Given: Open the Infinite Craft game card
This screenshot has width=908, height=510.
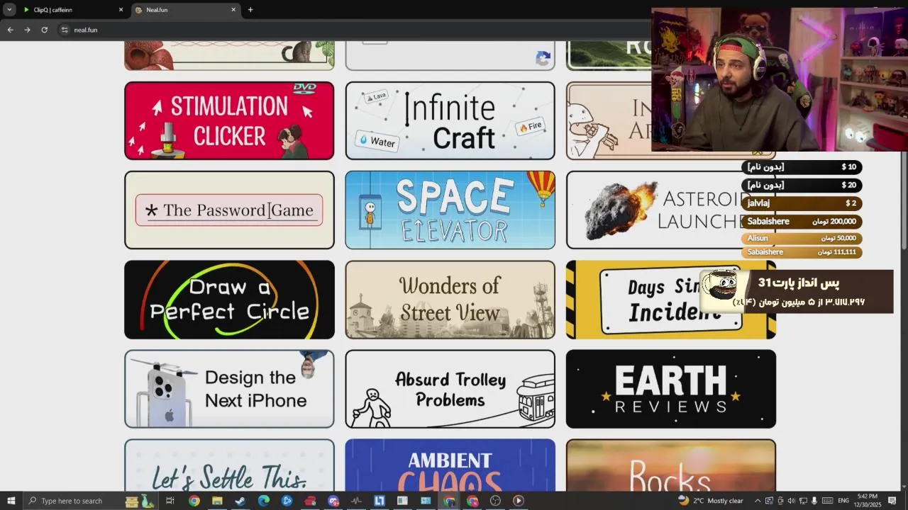Looking at the screenshot, I should pyautogui.click(x=450, y=120).
